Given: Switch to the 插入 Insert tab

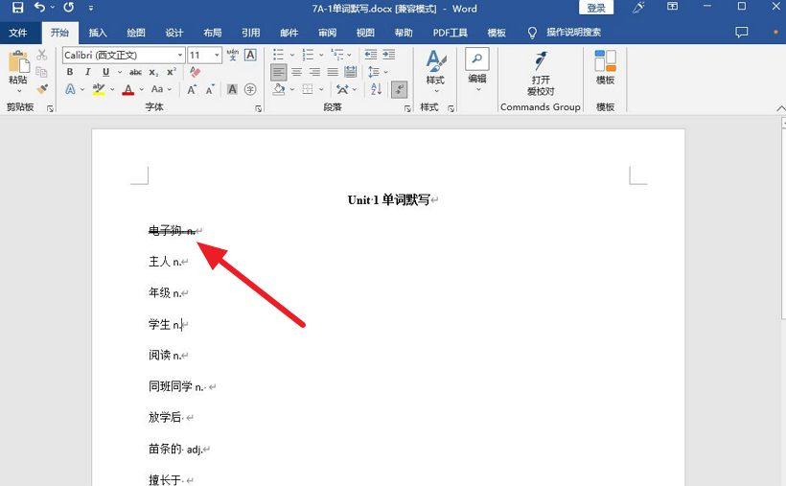Looking at the screenshot, I should (98, 33).
